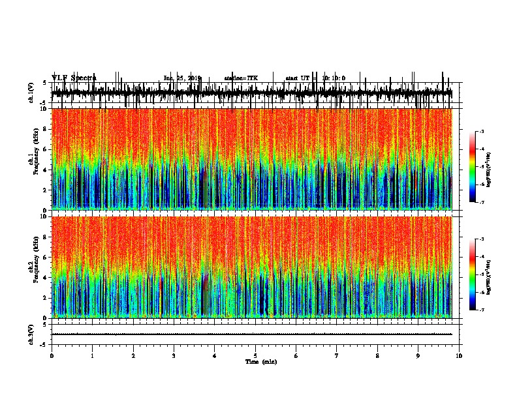
Task: Click the ch.1 spectrogram panel
Action: [251, 159]
